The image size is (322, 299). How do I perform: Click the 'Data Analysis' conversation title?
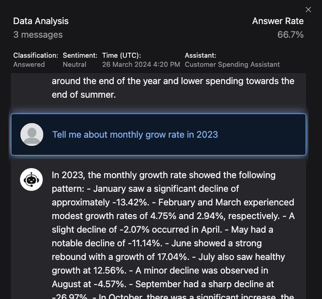tap(41, 21)
